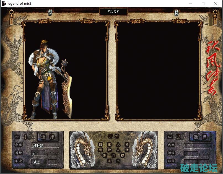Click the legend of mir2 title bar icon
Screen dimensions: 223x174
[4, 4]
